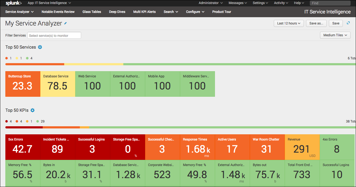
Task: Select the External Authorization service tile
Action: tap(128, 84)
